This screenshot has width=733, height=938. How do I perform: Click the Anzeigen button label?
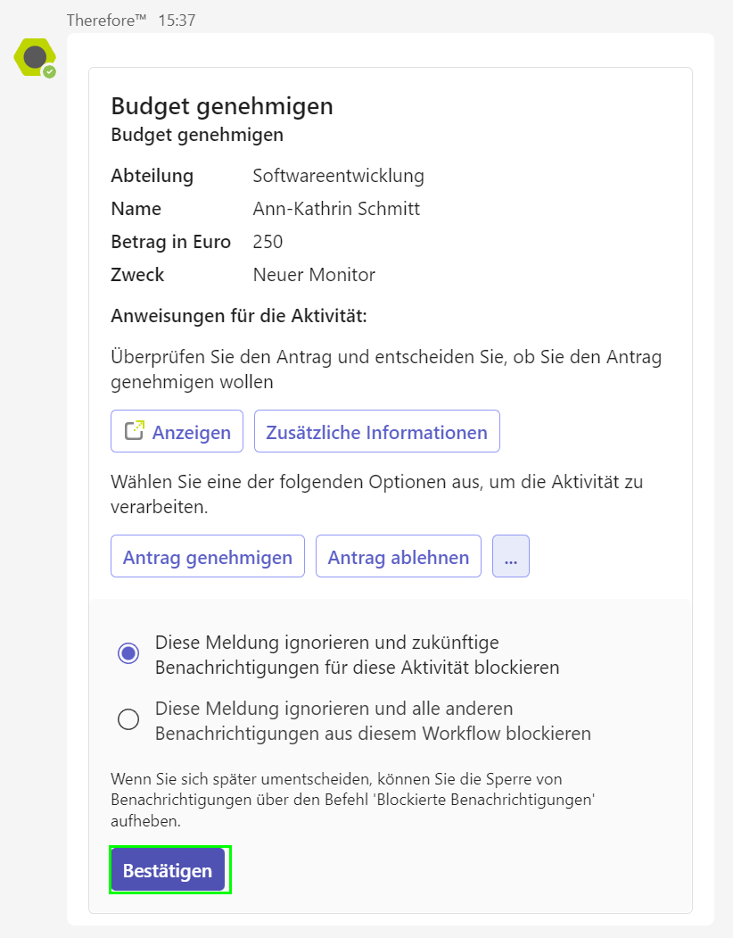192,432
